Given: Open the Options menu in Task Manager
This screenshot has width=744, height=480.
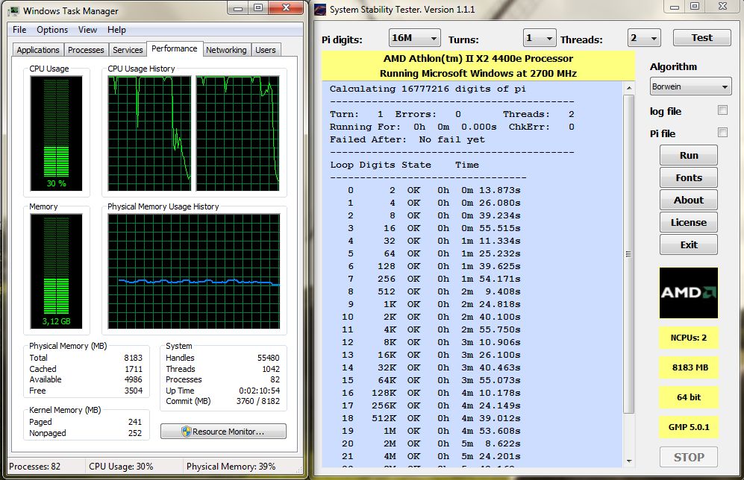Looking at the screenshot, I should pyautogui.click(x=52, y=30).
